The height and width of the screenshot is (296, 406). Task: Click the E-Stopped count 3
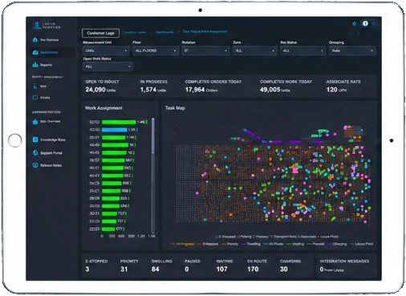(x=87, y=269)
